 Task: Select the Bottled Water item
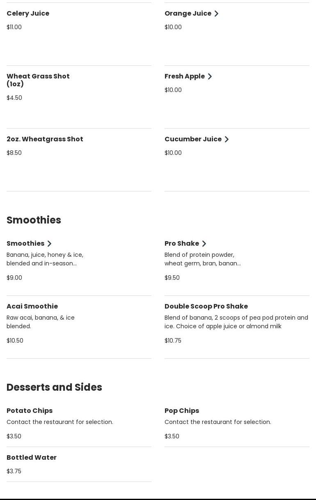click(x=32, y=458)
